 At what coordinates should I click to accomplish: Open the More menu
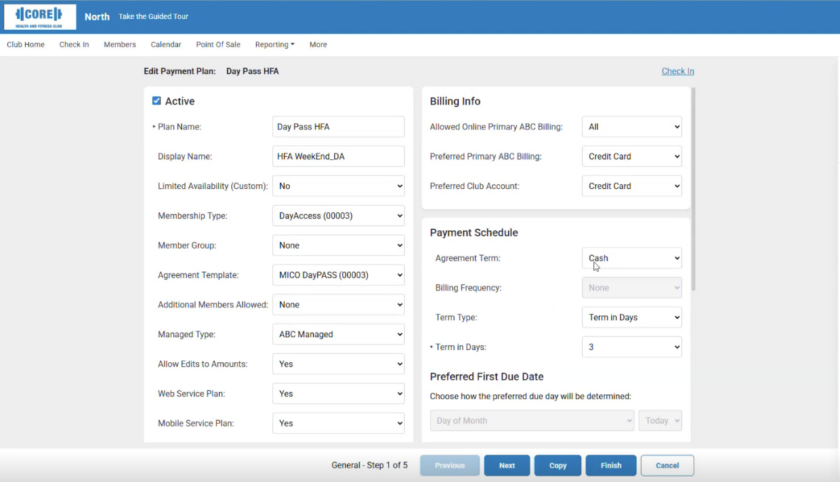click(318, 45)
